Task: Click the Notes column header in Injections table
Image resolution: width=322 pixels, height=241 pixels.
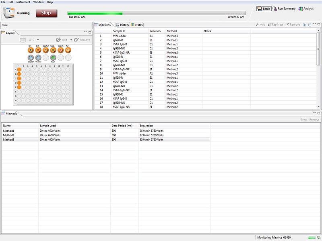Action: coord(227,31)
